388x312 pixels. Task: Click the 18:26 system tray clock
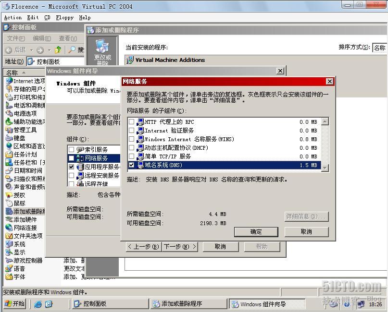click(375, 304)
